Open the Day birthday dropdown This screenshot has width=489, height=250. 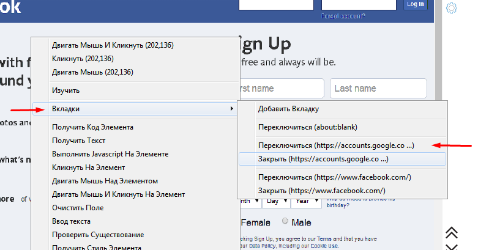[273, 200]
